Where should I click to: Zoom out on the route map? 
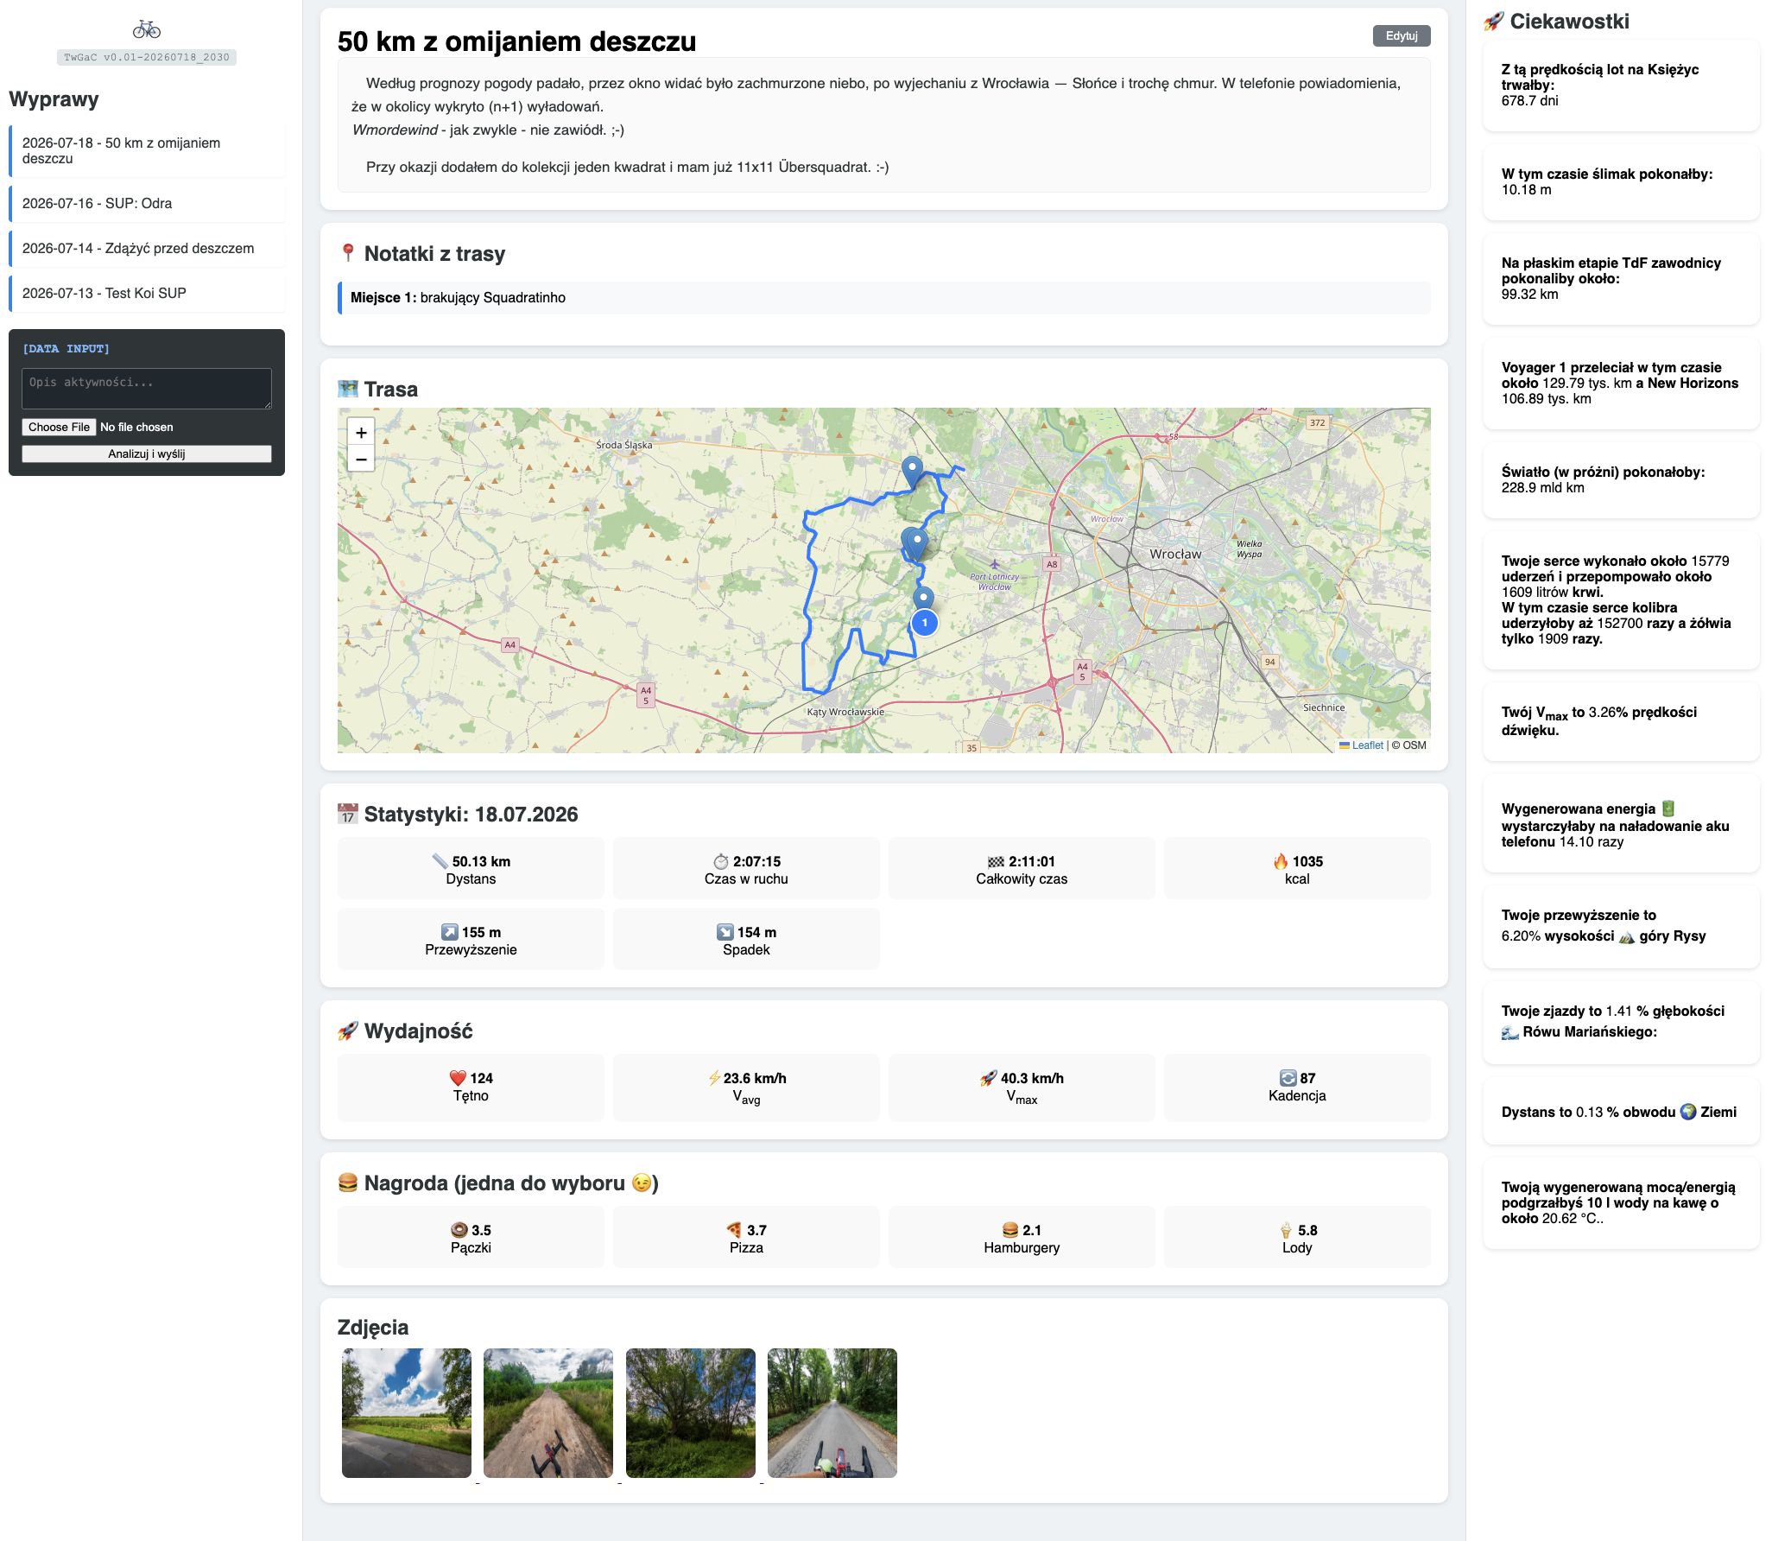tap(361, 460)
